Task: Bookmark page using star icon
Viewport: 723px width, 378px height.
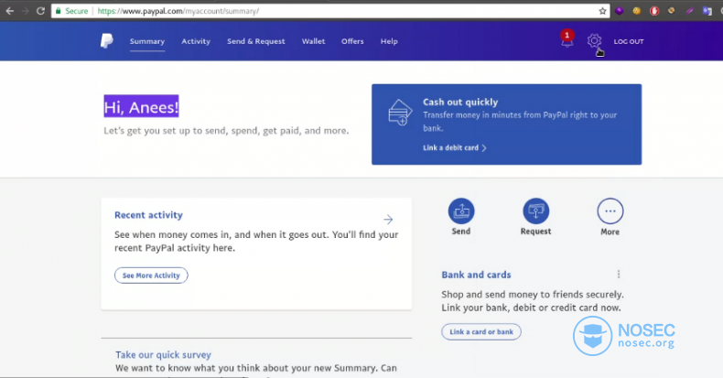Action: tap(602, 11)
